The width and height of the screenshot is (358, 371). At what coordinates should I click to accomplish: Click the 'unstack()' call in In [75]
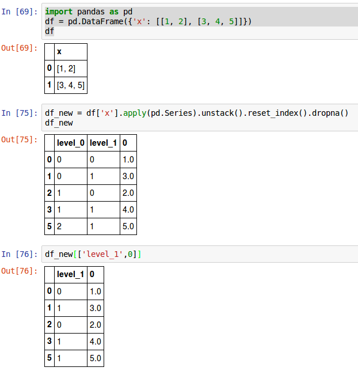[x=222, y=113]
